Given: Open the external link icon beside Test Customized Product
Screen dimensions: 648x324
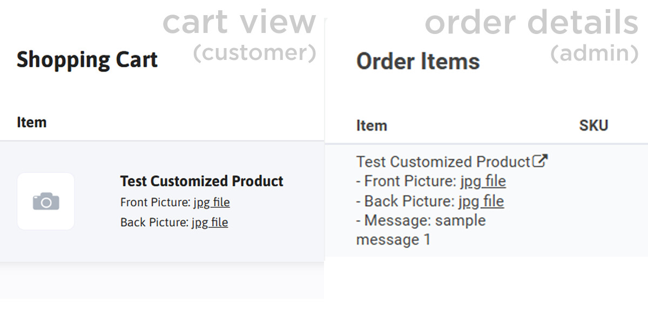Looking at the screenshot, I should point(540,161).
